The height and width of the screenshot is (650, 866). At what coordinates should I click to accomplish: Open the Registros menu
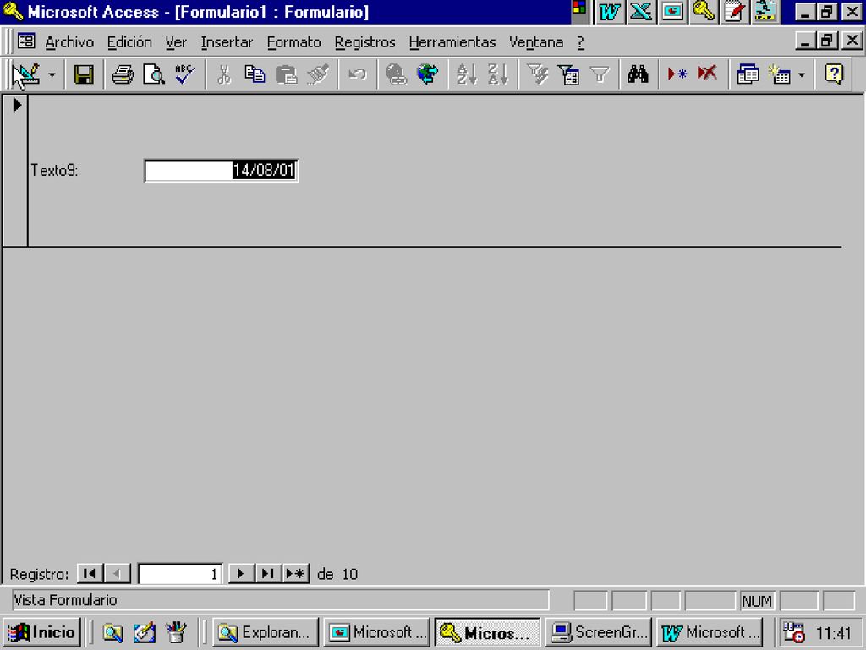pos(365,42)
